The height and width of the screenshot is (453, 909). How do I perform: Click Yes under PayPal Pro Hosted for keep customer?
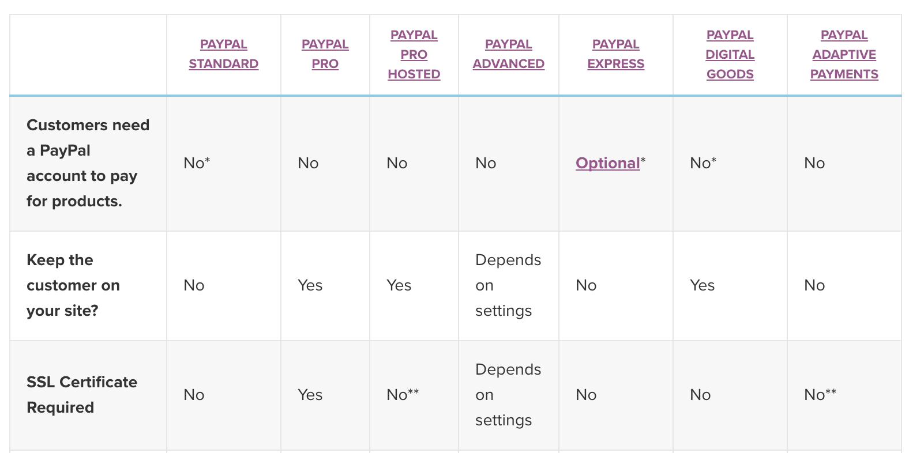[x=399, y=285]
